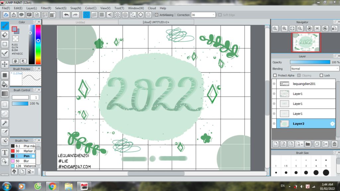Screen dimensions: 340x191
Task: Enable circle snap
Action: [x=125, y=15]
